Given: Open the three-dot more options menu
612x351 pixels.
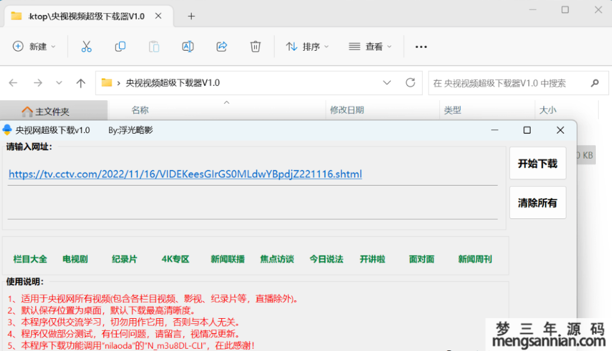Looking at the screenshot, I should 421,47.
